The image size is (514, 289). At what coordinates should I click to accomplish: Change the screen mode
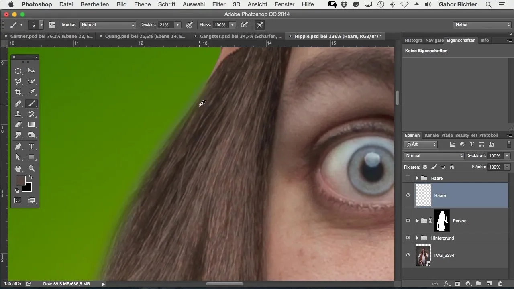[x=31, y=200]
